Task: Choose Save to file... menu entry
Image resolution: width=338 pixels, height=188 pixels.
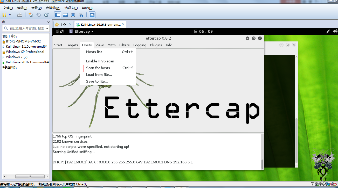Action: pos(108,81)
